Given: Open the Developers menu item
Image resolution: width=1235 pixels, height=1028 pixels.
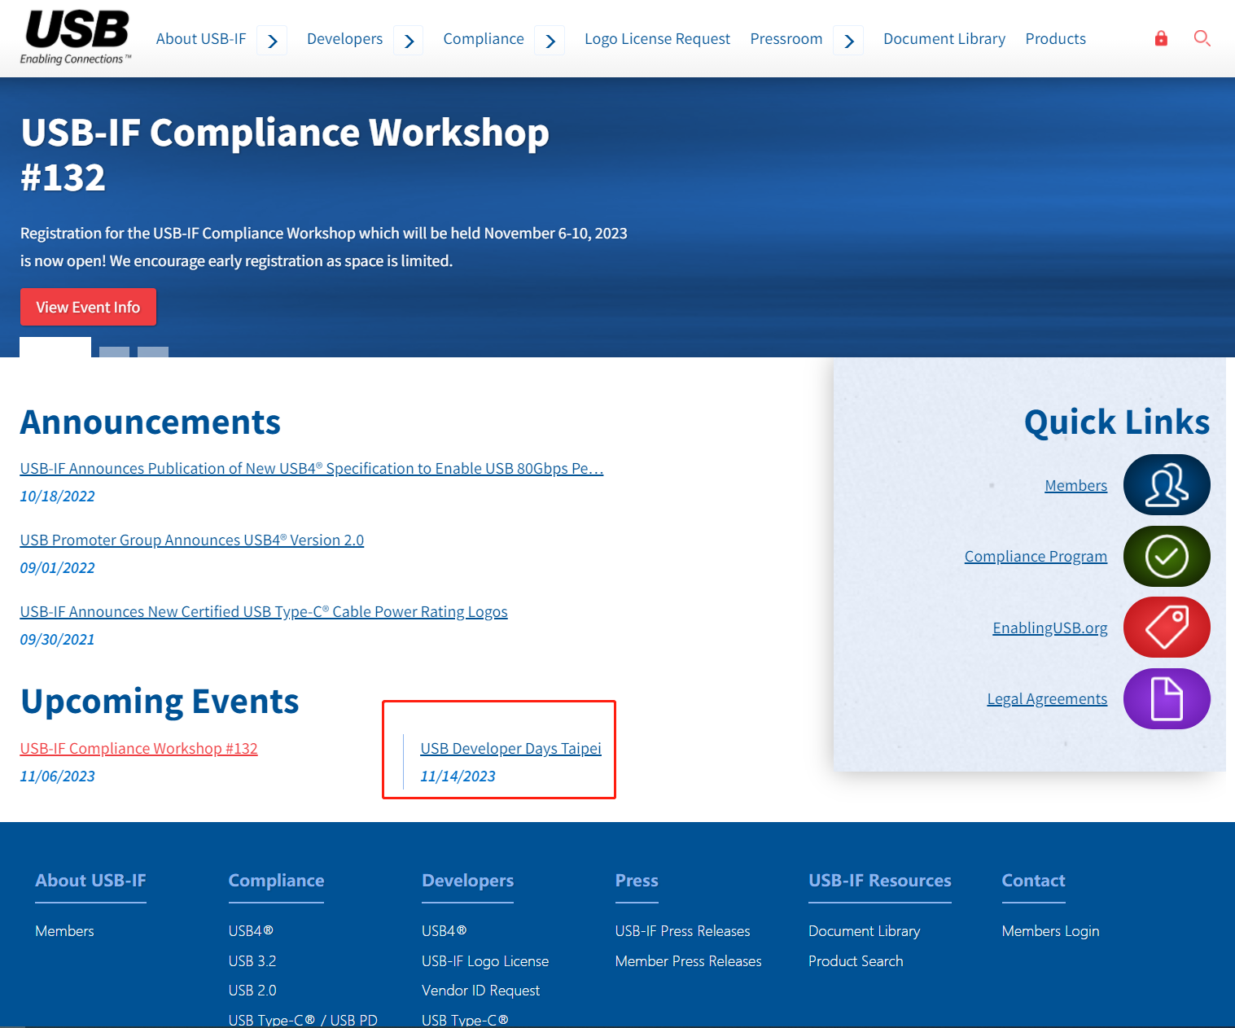Looking at the screenshot, I should pyautogui.click(x=344, y=39).
